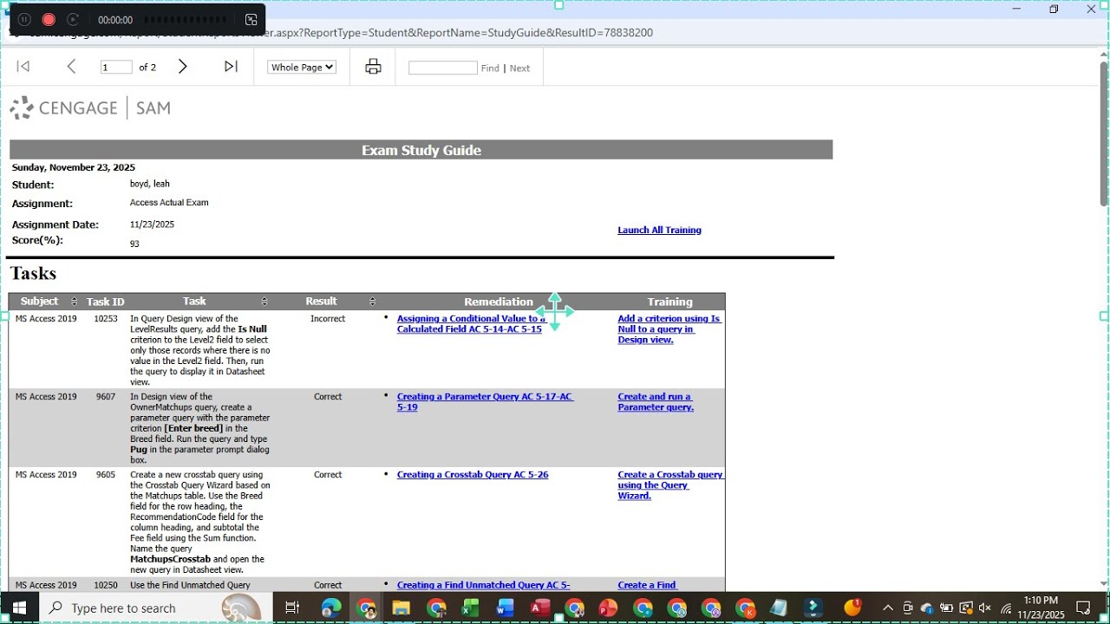Click the Incorrect result cell
Viewport: 1110px width, 624px height.
point(328,319)
